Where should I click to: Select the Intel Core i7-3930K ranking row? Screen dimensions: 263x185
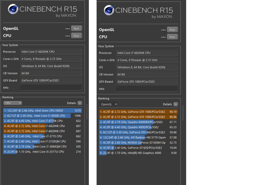coord(42,116)
